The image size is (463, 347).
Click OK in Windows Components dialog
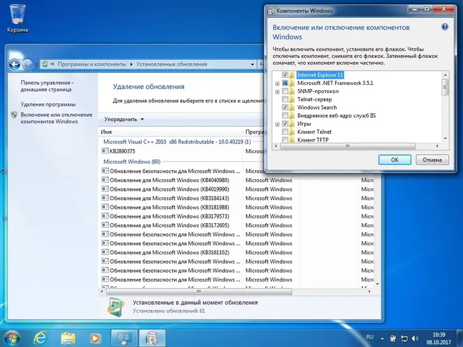pos(395,160)
